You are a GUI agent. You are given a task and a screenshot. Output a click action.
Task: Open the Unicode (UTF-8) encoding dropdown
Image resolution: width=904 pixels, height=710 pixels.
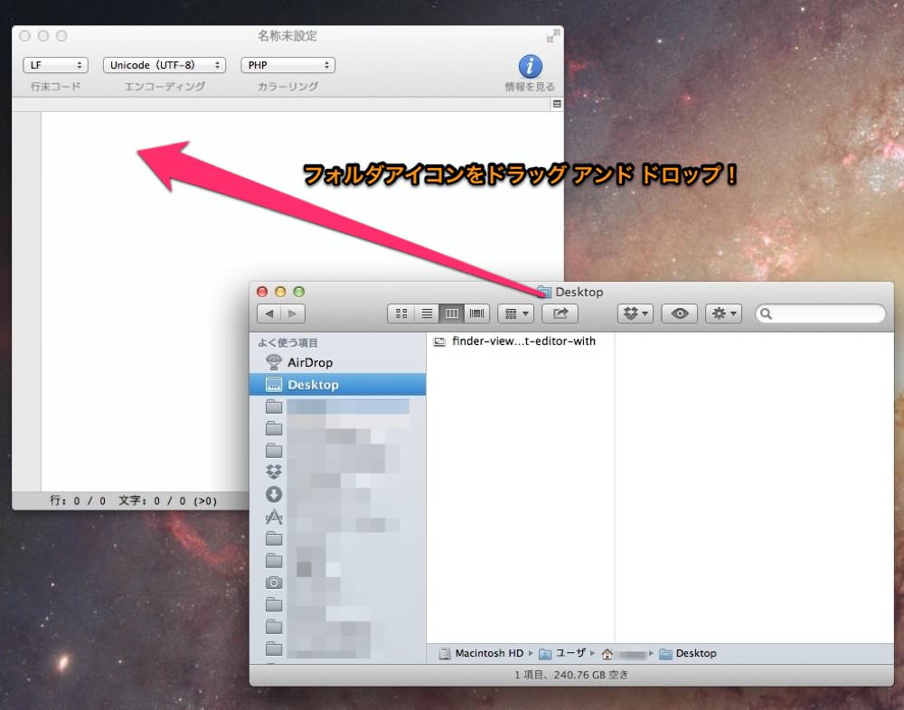point(165,65)
